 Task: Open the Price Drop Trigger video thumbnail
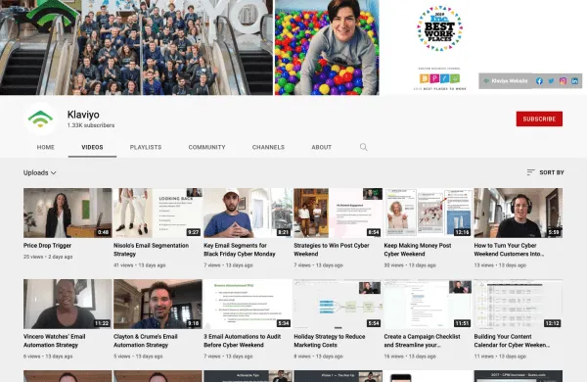tap(68, 213)
